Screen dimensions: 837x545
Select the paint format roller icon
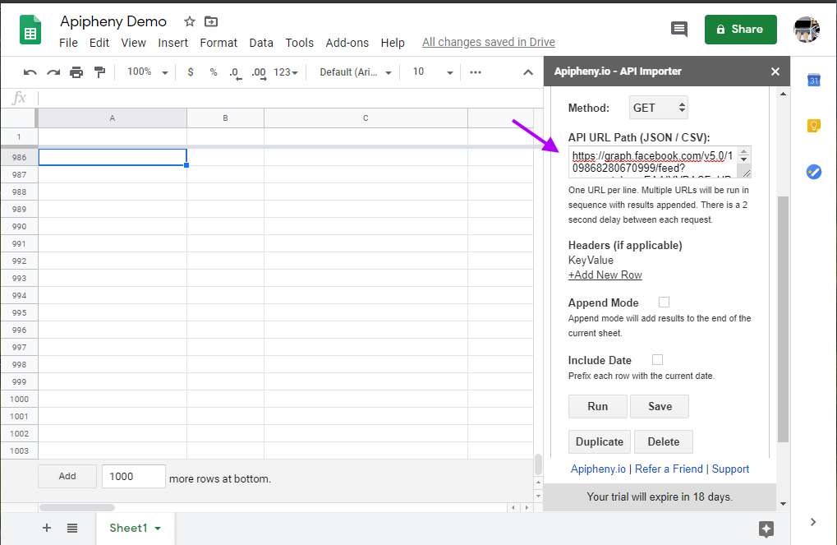99,72
